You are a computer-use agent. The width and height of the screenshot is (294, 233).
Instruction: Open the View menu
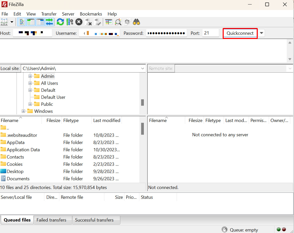click(x=31, y=14)
